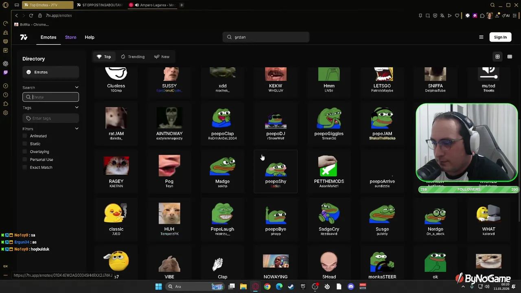Open Discord from the taskbar

click(351, 286)
